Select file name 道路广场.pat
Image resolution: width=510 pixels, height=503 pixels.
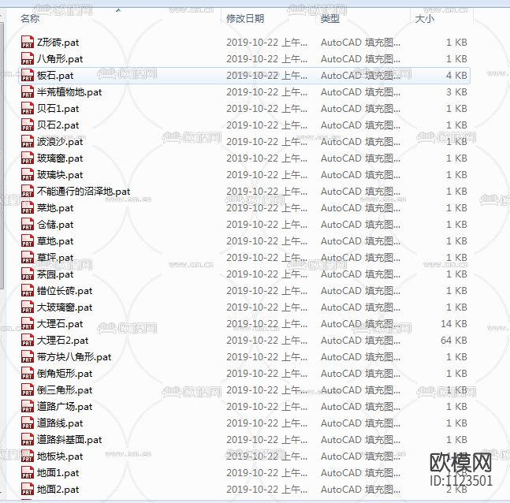tap(65, 407)
